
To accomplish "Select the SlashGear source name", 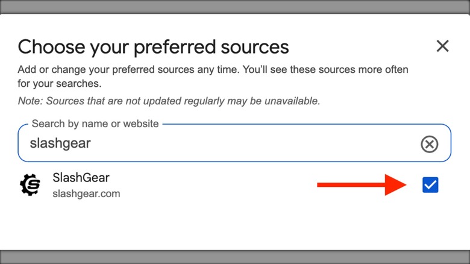I will click(x=81, y=178).
